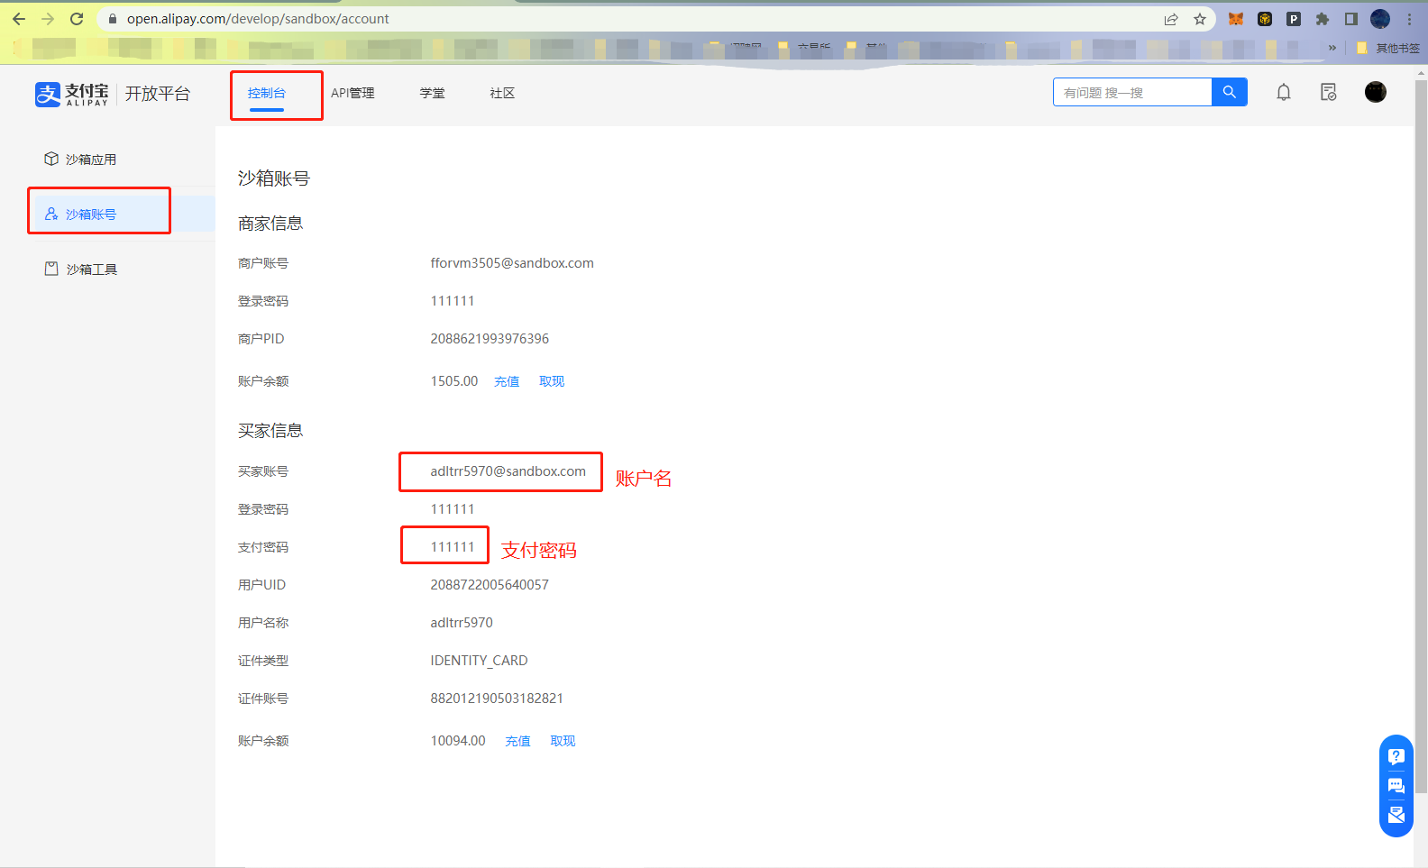Click 取现 for merchant balance
The width and height of the screenshot is (1428, 868).
[x=552, y=381]
